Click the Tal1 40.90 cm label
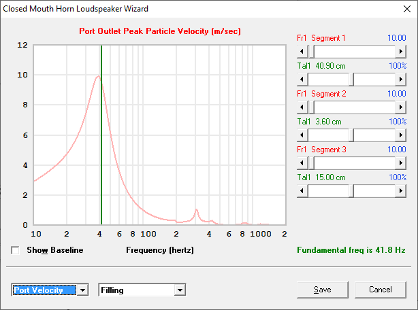The width and height of the screenshot is (418, 310). tap(321, 66)
